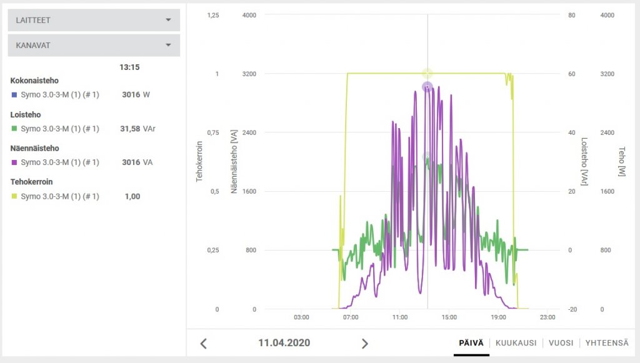This screenshot has height=363, width=640.
Task: Go to next day with right arrow
Action: point(365,343)
